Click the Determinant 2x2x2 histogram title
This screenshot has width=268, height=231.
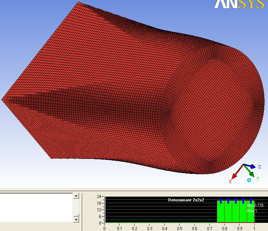tap(186, 200)
